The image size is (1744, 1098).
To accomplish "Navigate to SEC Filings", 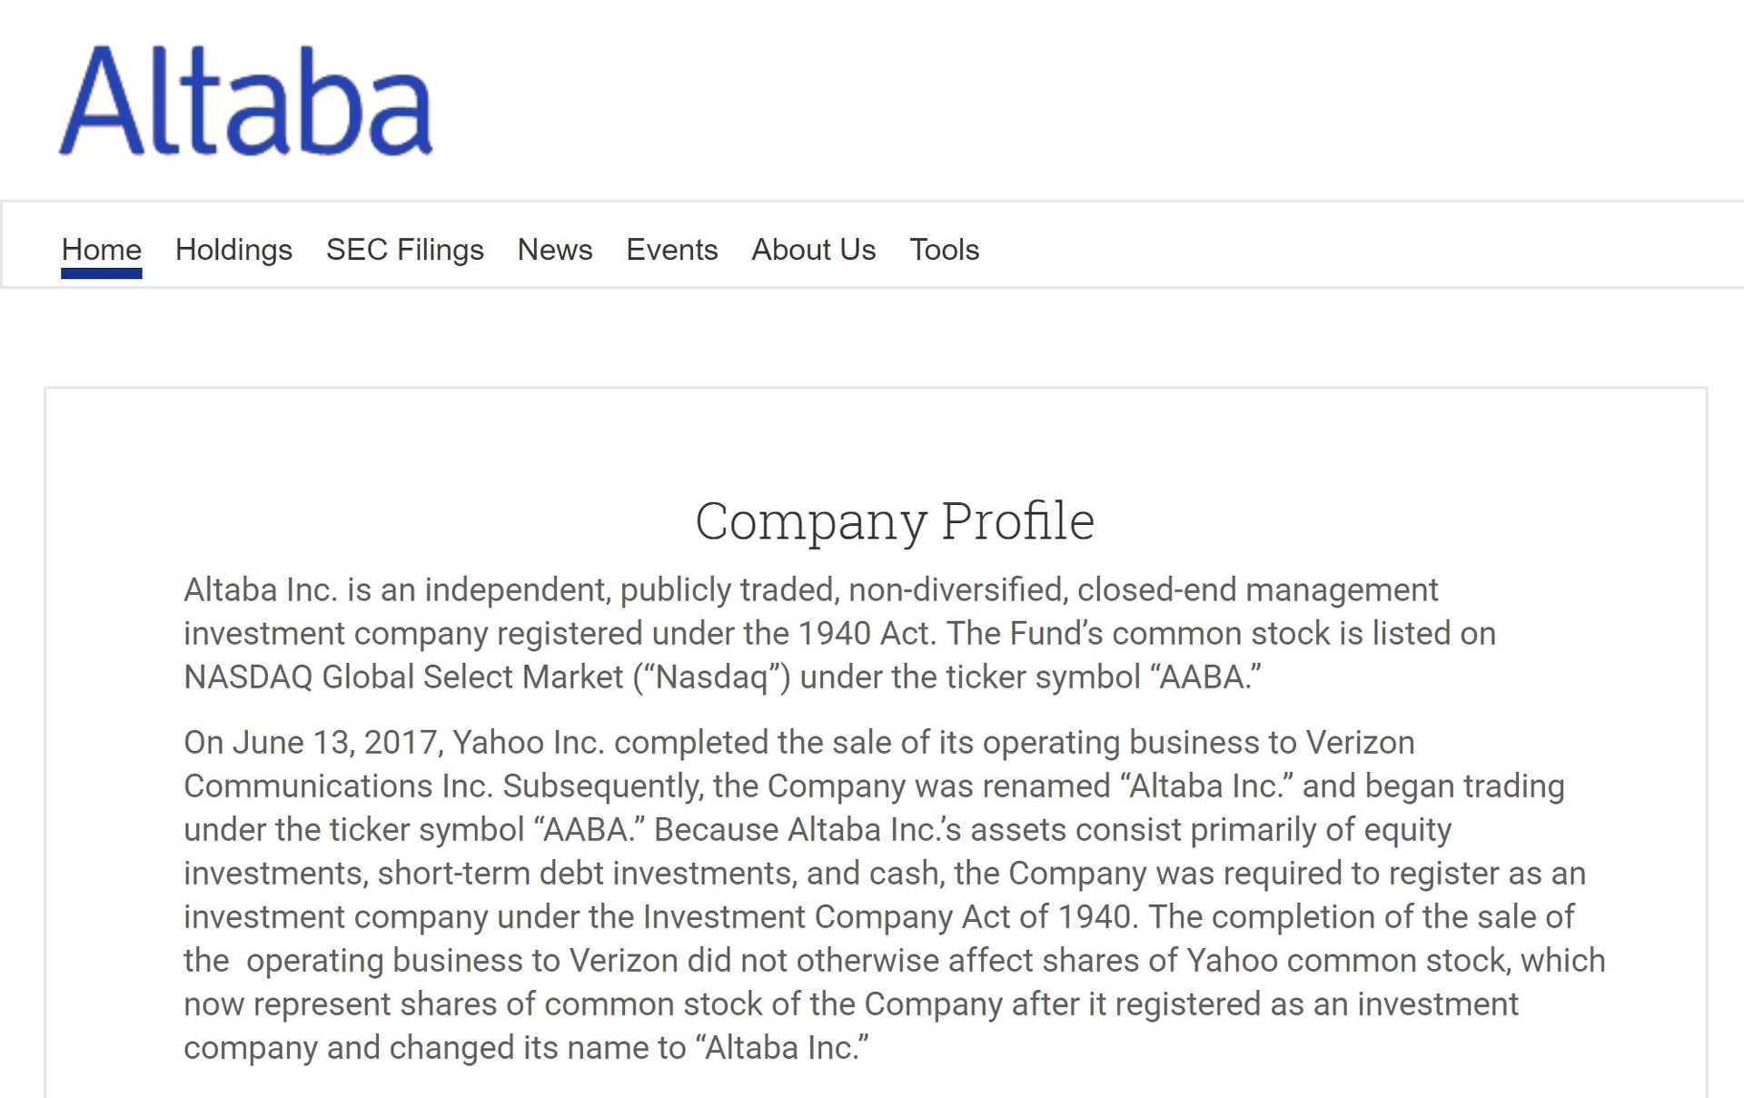I will 405,250.
